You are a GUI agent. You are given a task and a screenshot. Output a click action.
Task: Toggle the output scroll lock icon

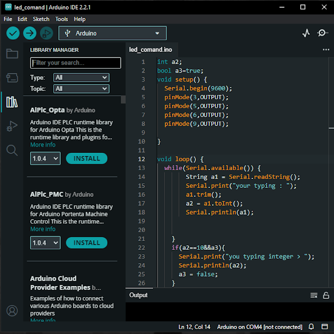[326, 296]
